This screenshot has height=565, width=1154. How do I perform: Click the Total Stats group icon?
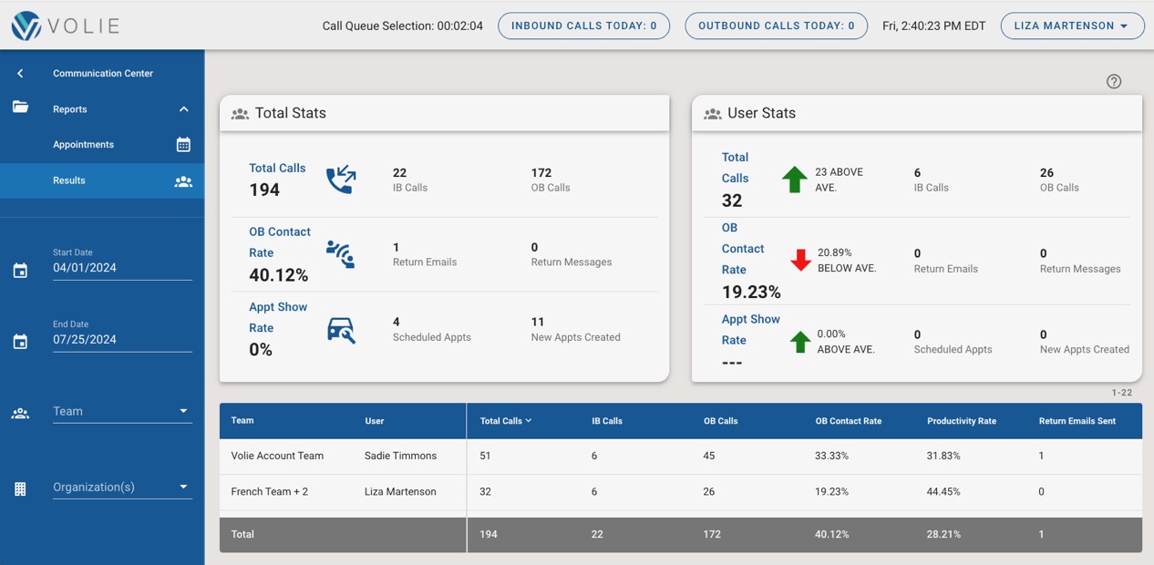point(240,113)
